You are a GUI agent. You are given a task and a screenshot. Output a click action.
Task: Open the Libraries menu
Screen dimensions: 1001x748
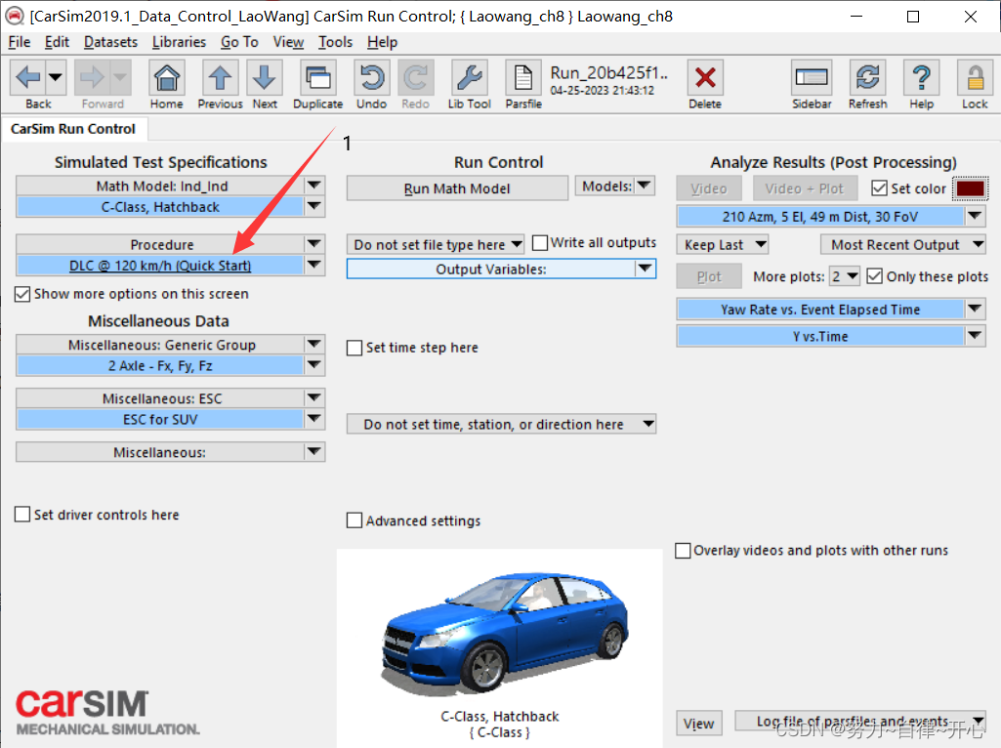pos(179,42)
